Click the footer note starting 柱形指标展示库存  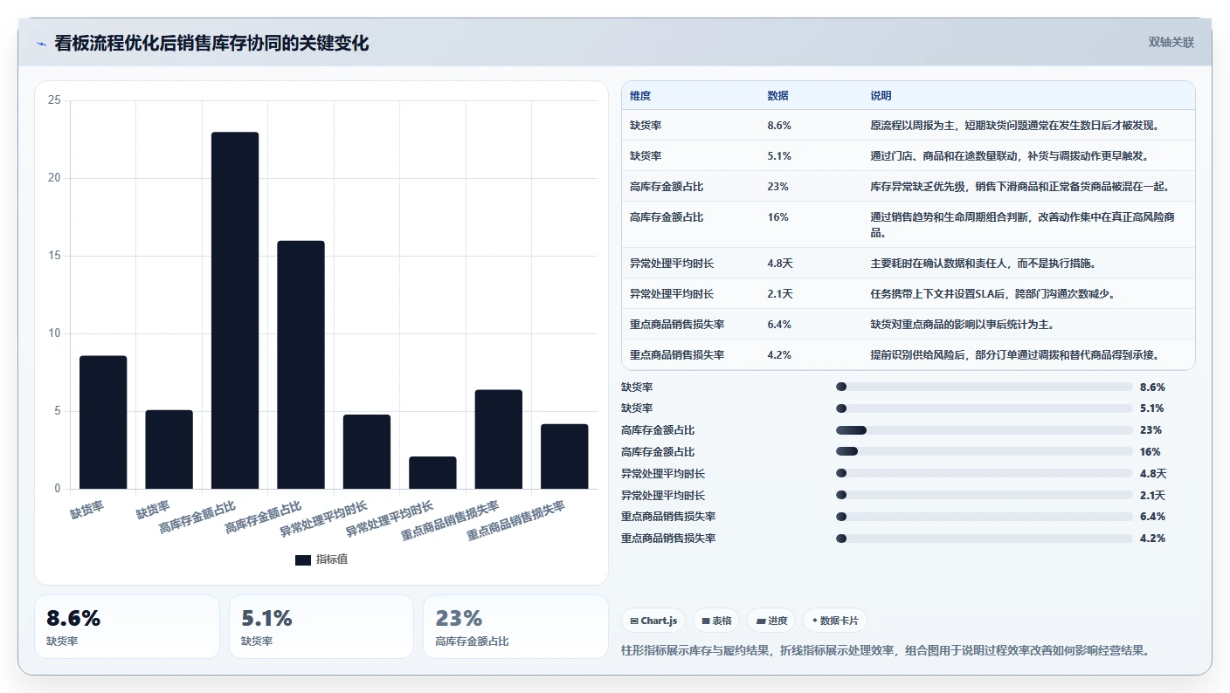click(886, 651)
